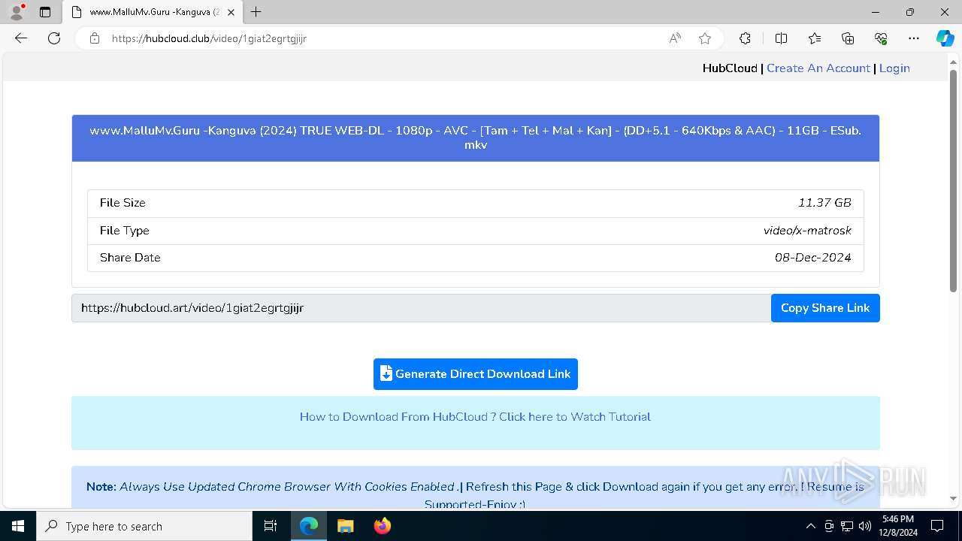Viewport: 962px width, 541px height.
Task: Close the MalluMv.Guru browser tab
Action: tap(231, 12)
